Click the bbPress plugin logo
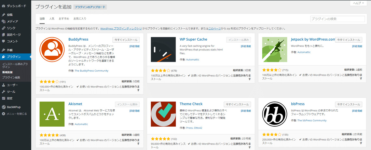This screenshot has height=150, width=371. point(275,114)
